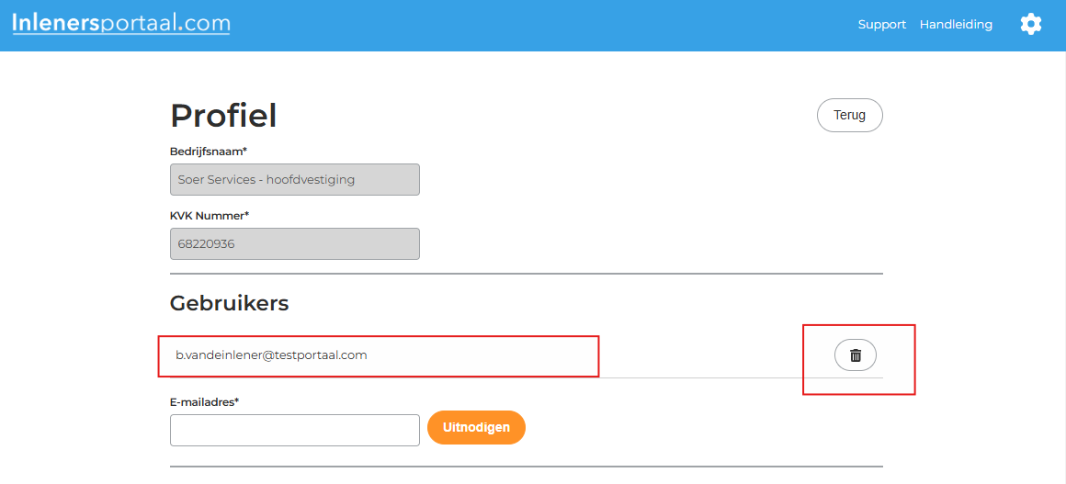
Task: Click the KVK Nummer field showing 68220936
Action: coord(295,244)
